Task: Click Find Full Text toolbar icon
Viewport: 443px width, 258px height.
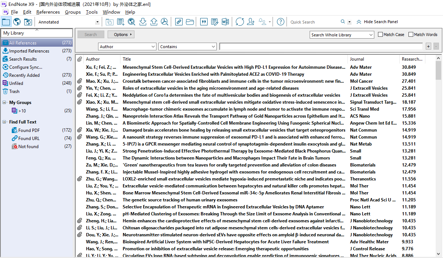Action: 165,22
